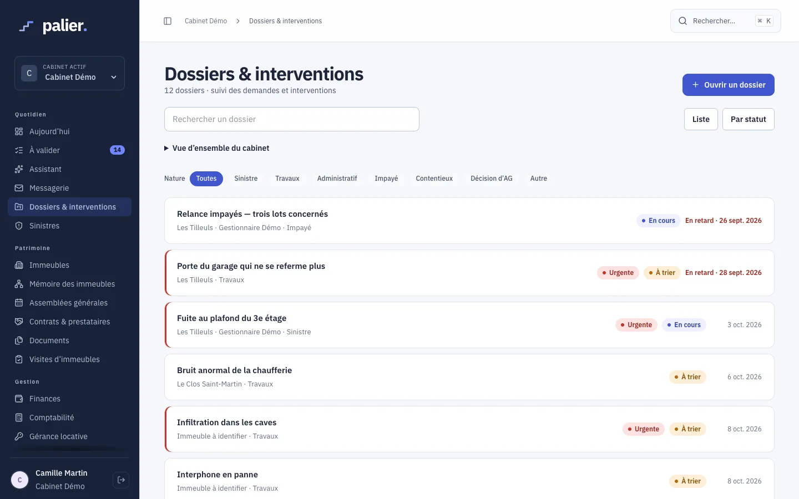
Task: Open the Finances wallet icon
Action: point(19,399)
